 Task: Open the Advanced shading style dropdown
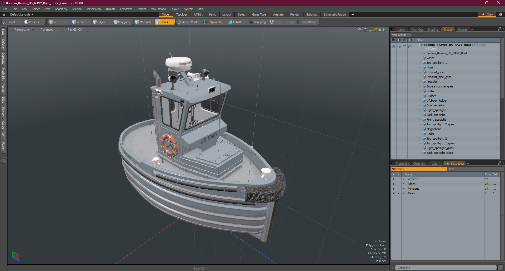click(x=47, y=29)
